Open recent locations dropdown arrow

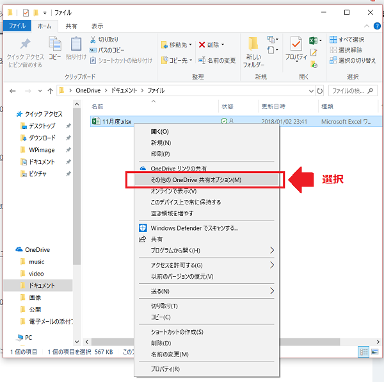click(40, 91)
